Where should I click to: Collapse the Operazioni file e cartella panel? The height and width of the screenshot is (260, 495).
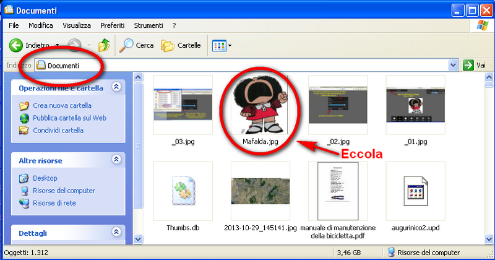116,87
